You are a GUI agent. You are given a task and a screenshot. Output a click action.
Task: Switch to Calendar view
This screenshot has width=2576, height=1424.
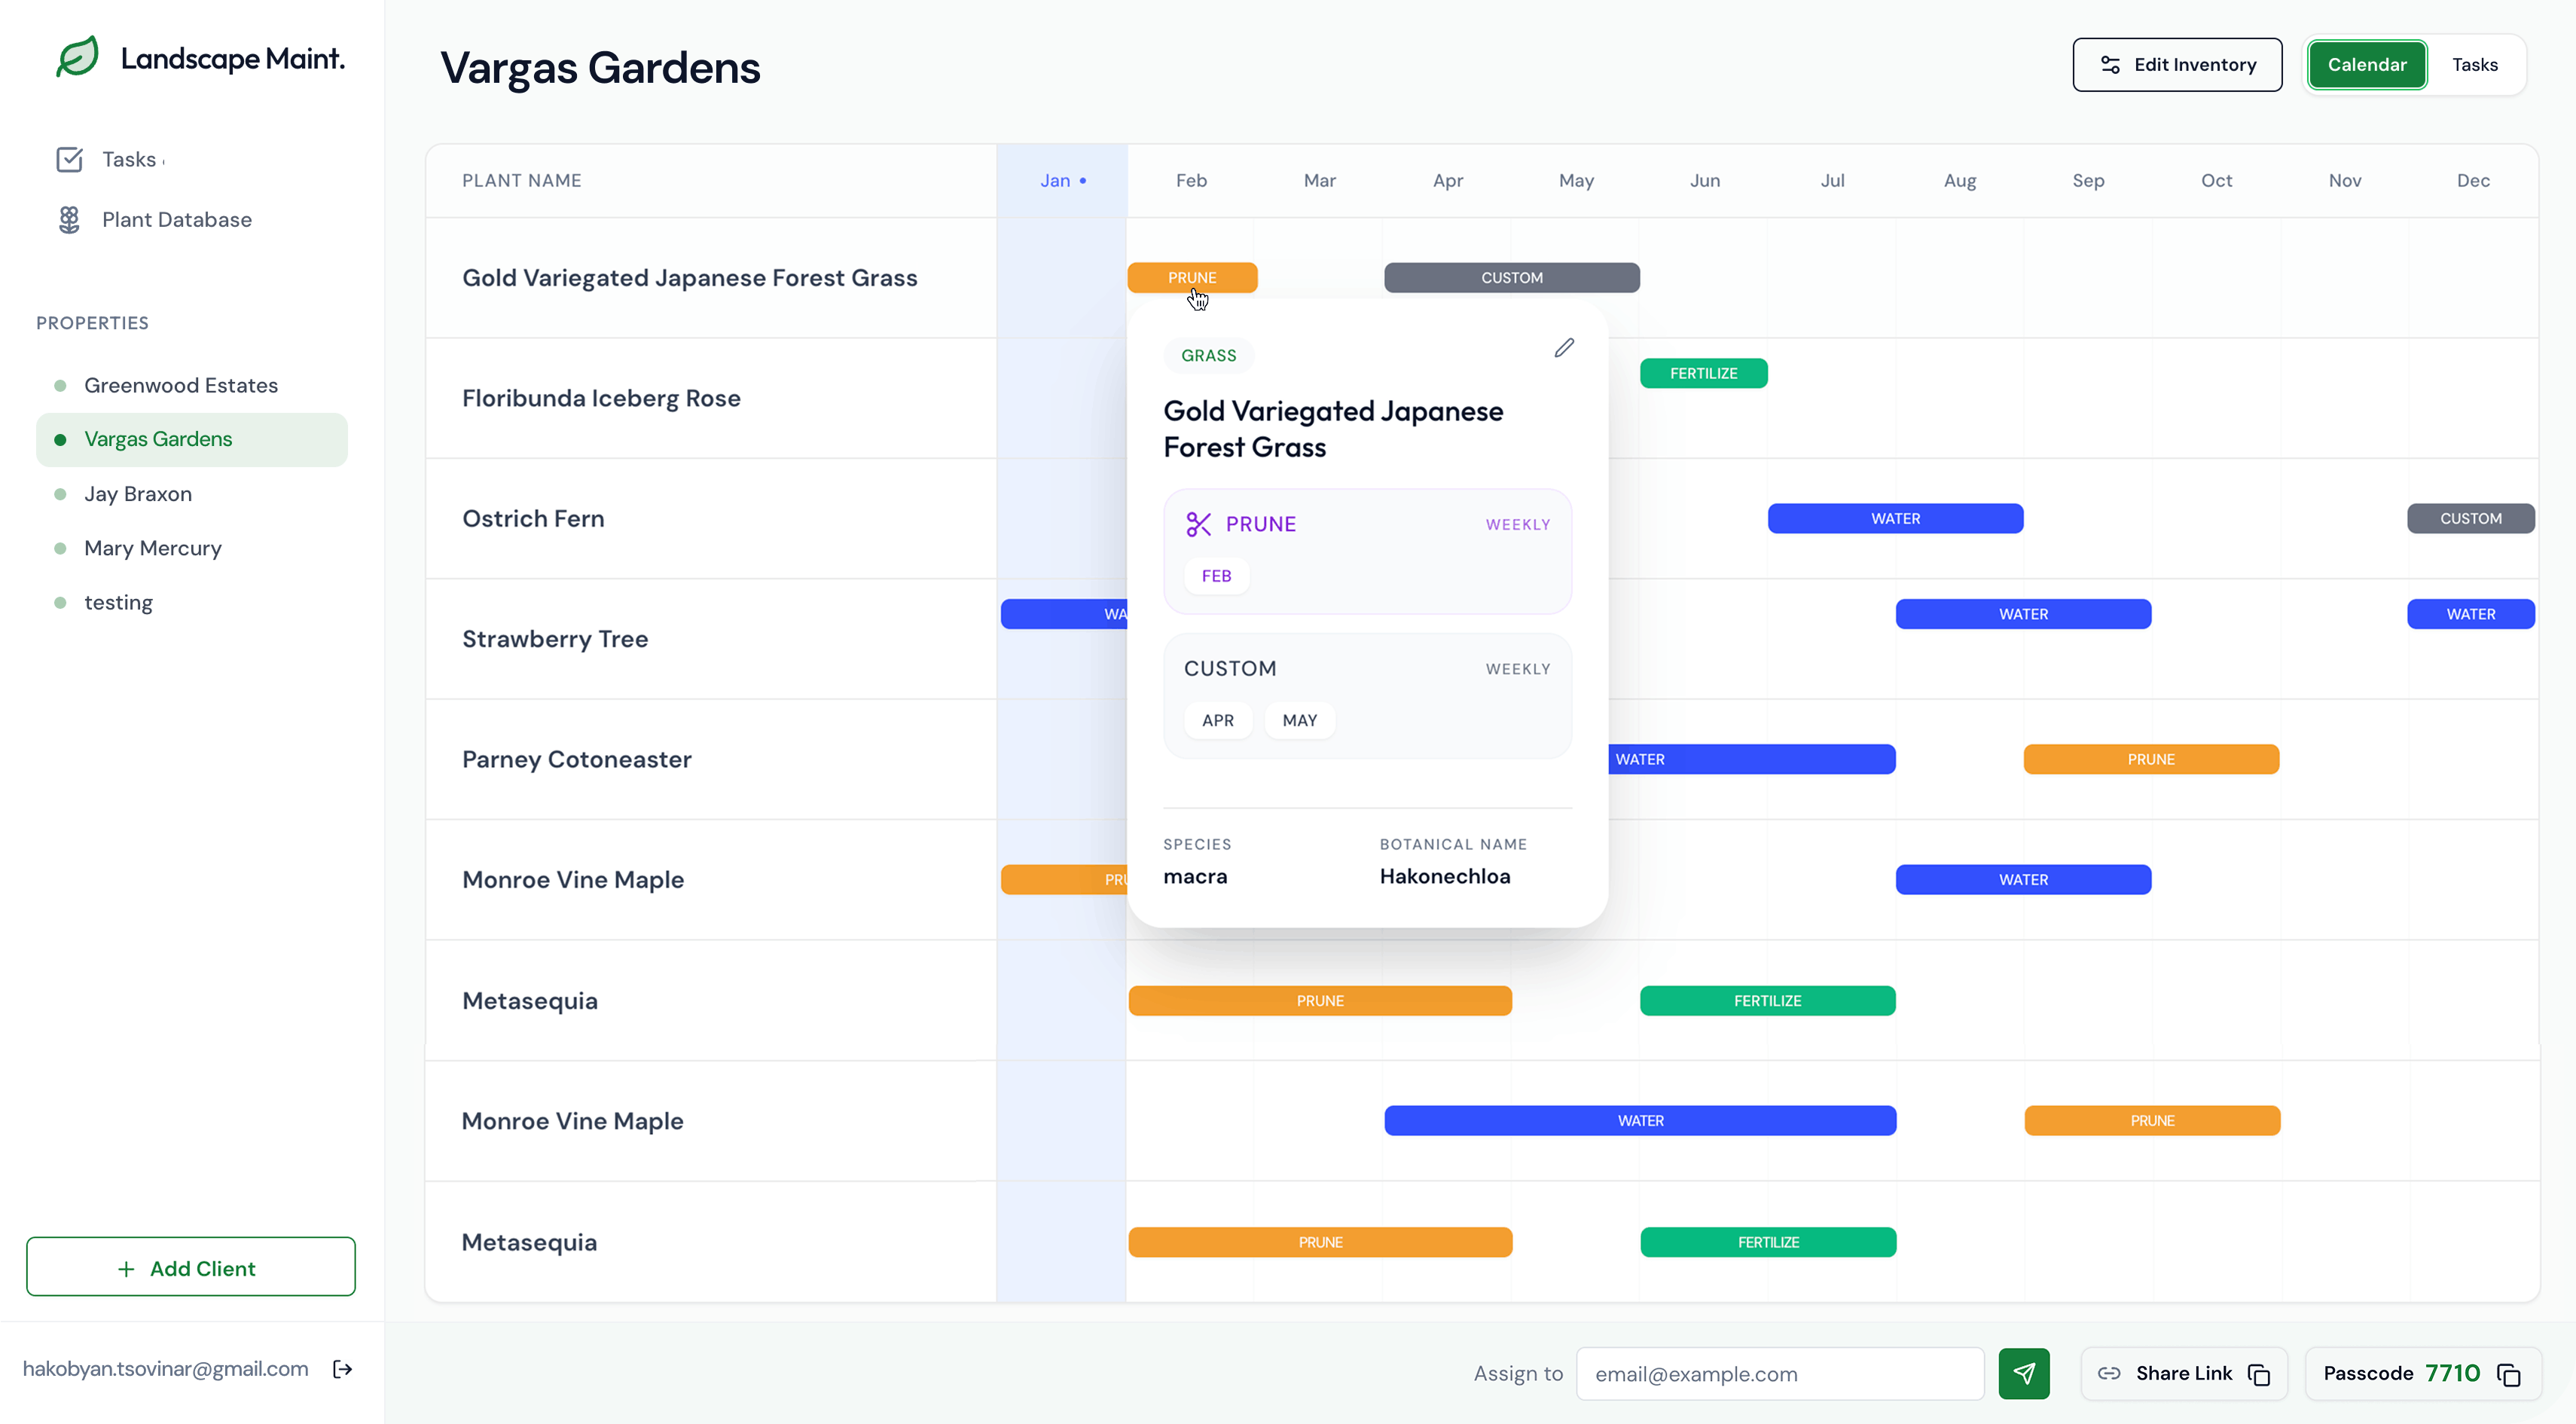2366,65
